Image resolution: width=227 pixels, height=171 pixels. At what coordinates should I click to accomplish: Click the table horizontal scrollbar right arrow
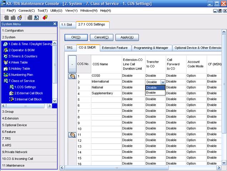[219, 168]
